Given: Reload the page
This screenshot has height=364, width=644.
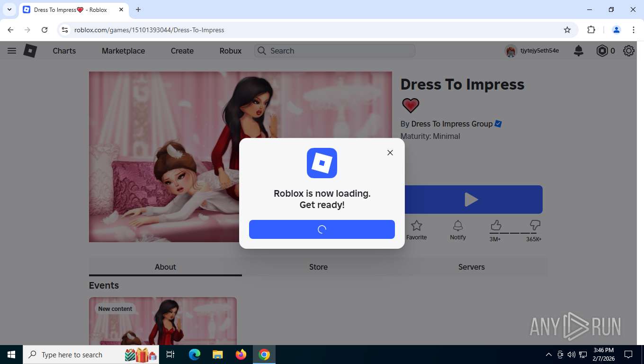Looking at the screenshot, I should 45,30.
